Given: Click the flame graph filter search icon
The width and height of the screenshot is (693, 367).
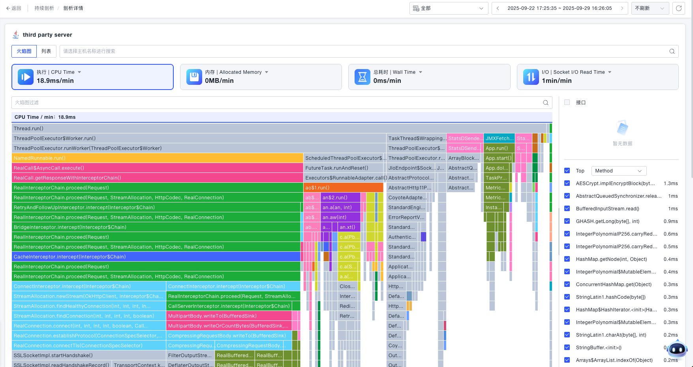Looking at the screenshot, I should (x=545, y=103).
